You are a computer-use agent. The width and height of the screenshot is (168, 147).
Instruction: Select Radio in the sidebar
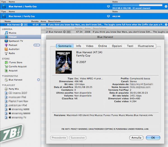pos(11,53)
